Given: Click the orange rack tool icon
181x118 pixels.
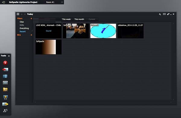Looking at the screenshot, I should click(x=5, y=90).
